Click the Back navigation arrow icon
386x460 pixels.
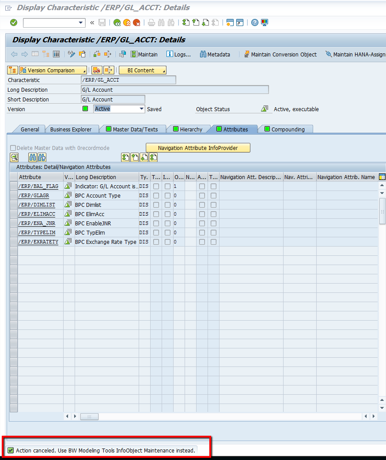(13, 54)
